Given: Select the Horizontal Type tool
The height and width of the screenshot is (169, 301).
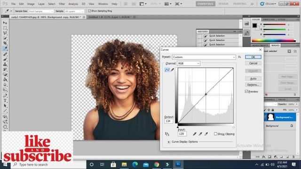Looking at the screenshot, I should (x=5, y=100).
